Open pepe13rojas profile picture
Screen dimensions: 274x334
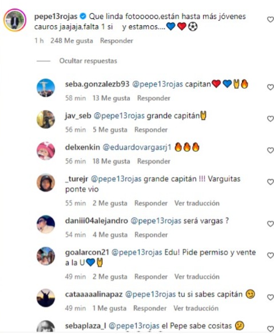(15, 20)
